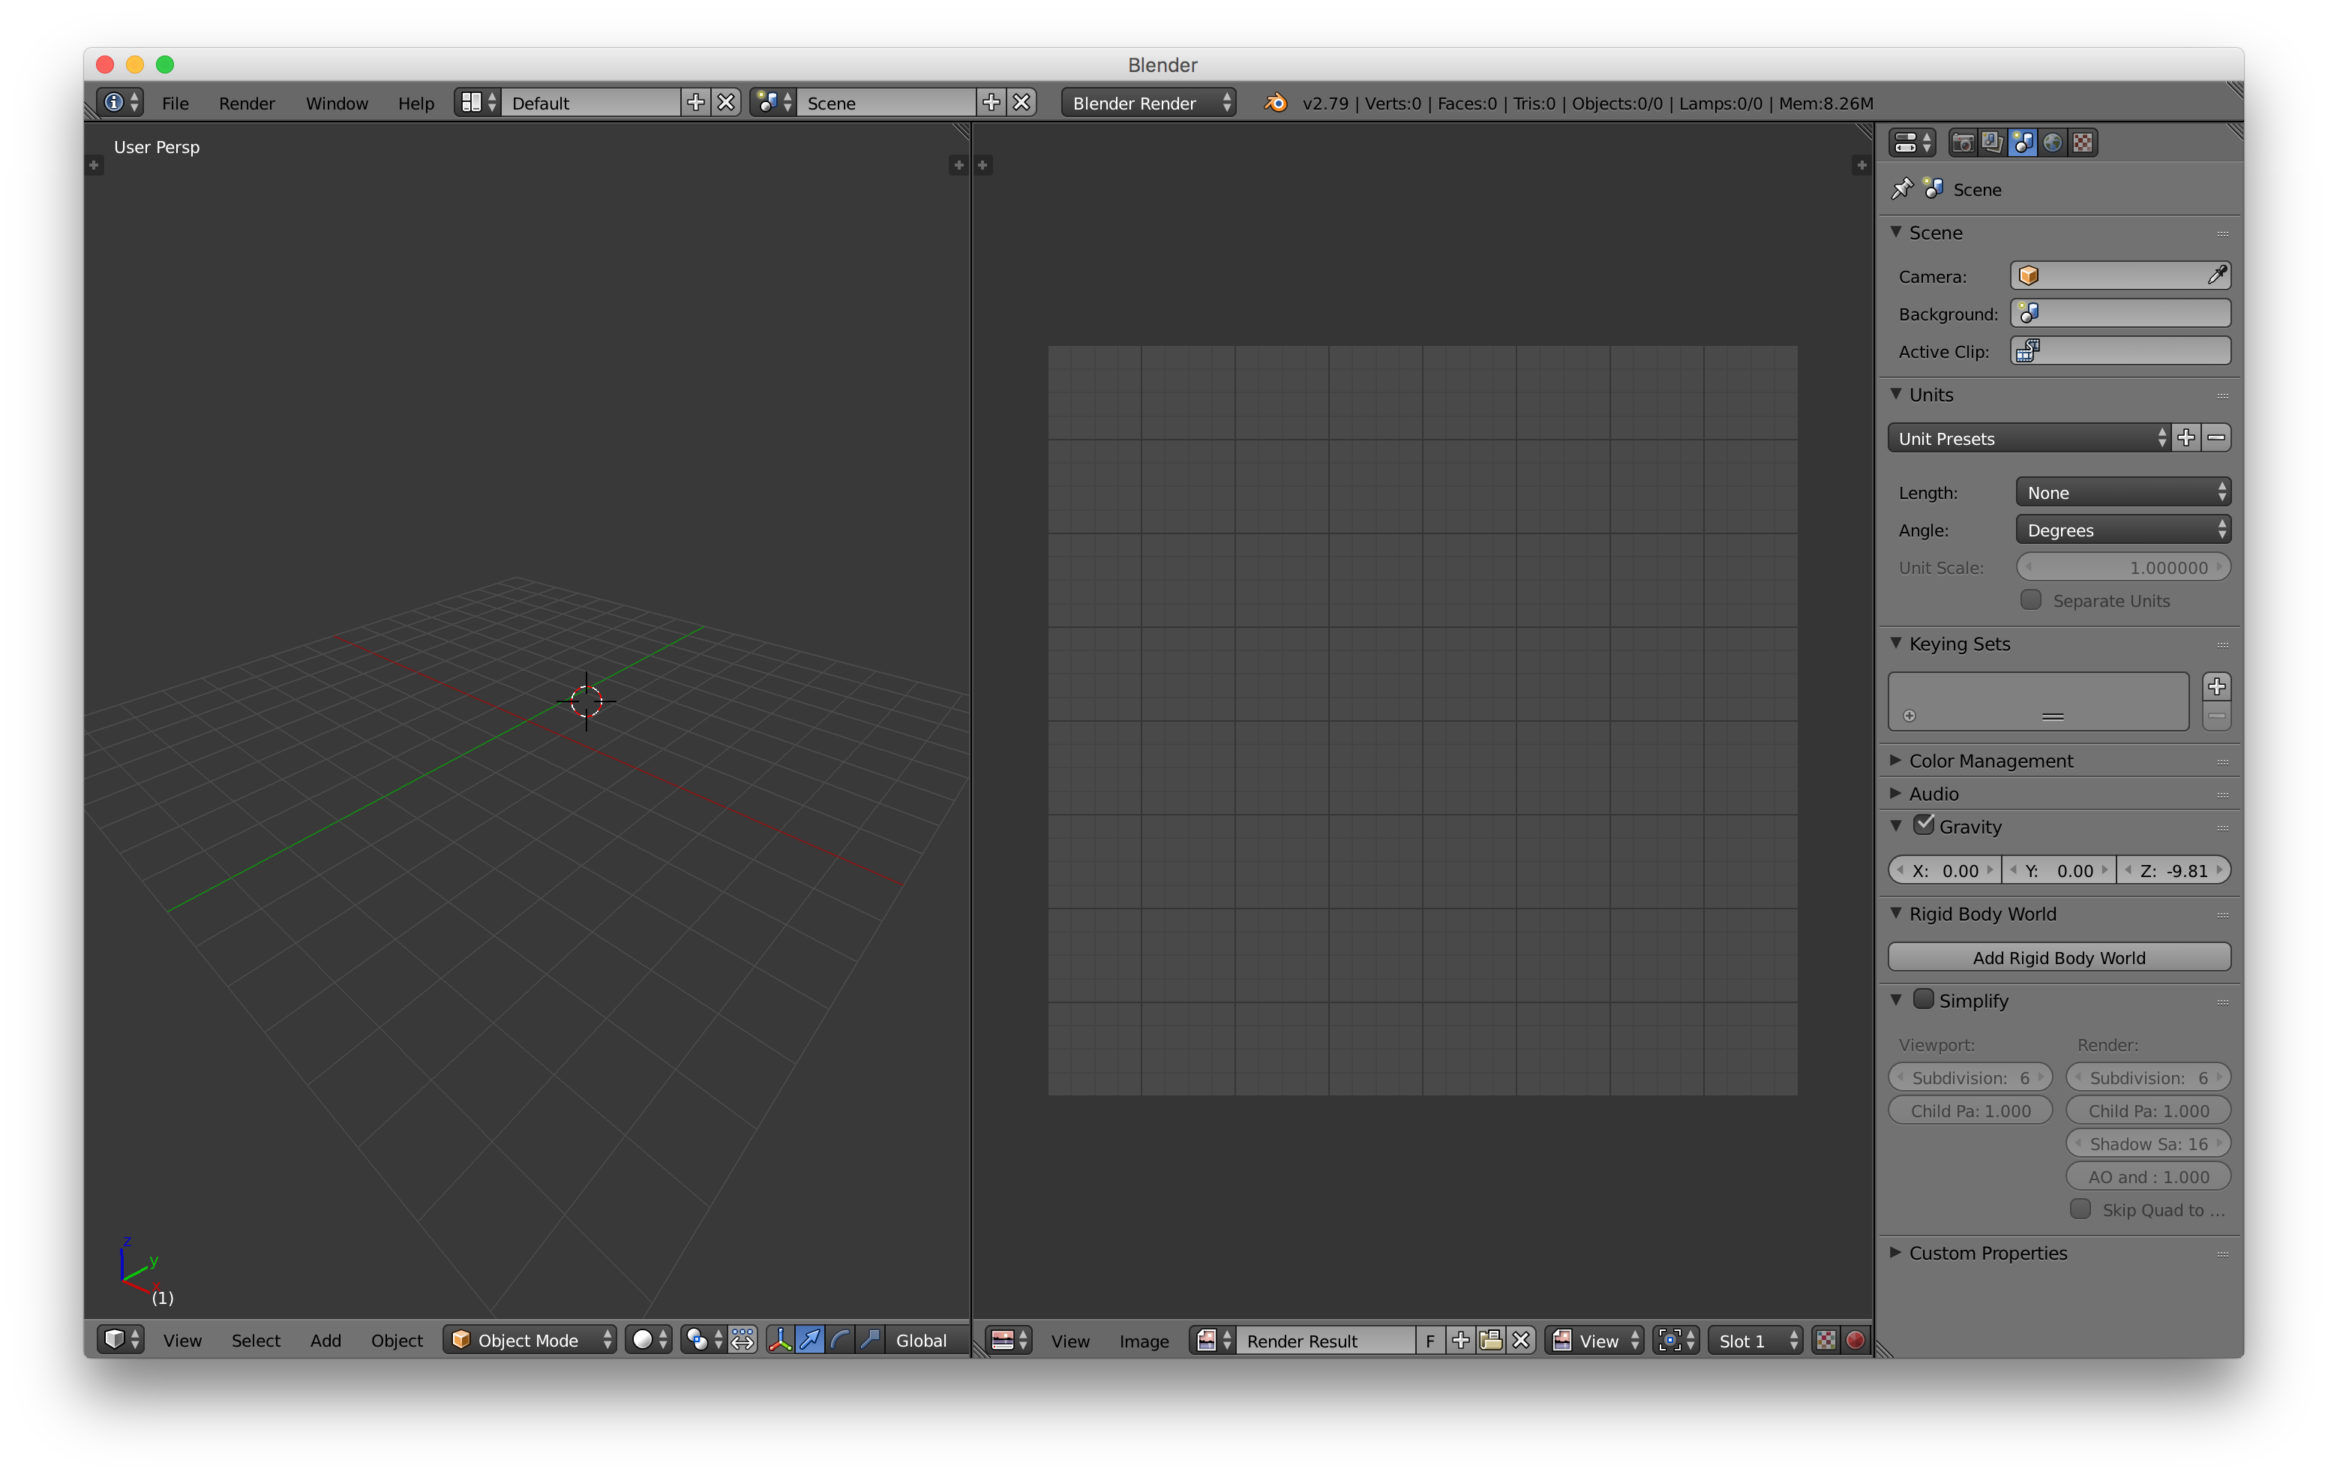Image resolution: width=2328 pixels, height=1478 pixels.
Task: Click the Blender logo in info header
Action: (1275, 103)
